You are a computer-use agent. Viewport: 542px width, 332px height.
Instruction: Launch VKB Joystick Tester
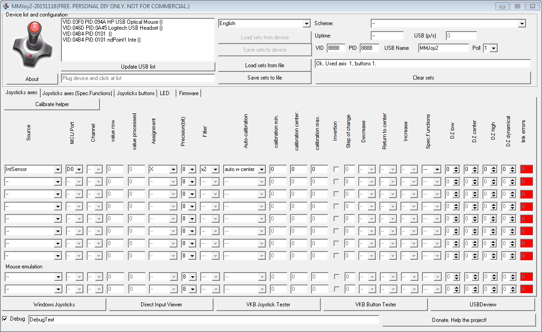pyautogui.click(x=268, y=305)
